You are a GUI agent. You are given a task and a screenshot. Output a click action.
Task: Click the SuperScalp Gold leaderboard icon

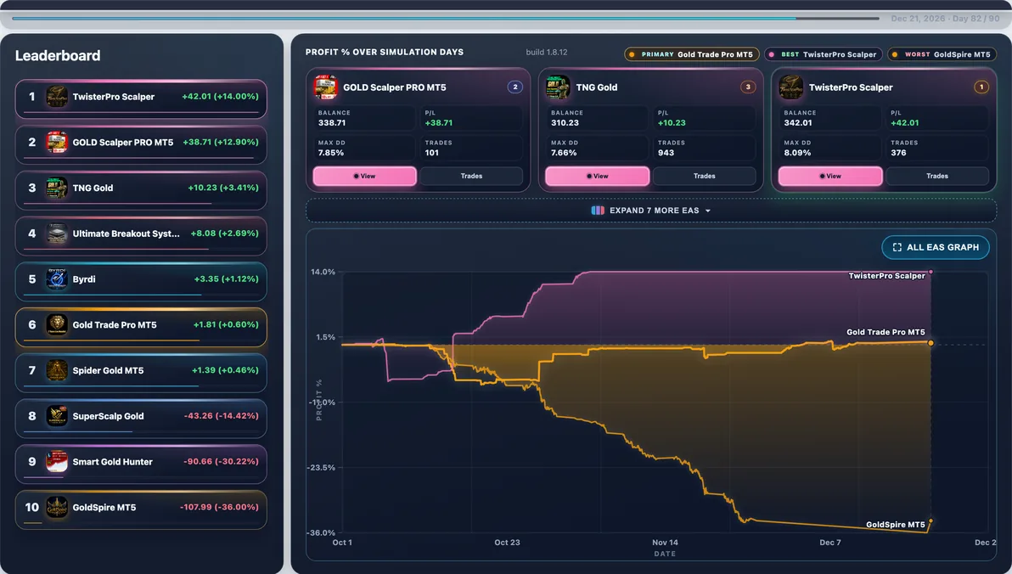(57, 416)
